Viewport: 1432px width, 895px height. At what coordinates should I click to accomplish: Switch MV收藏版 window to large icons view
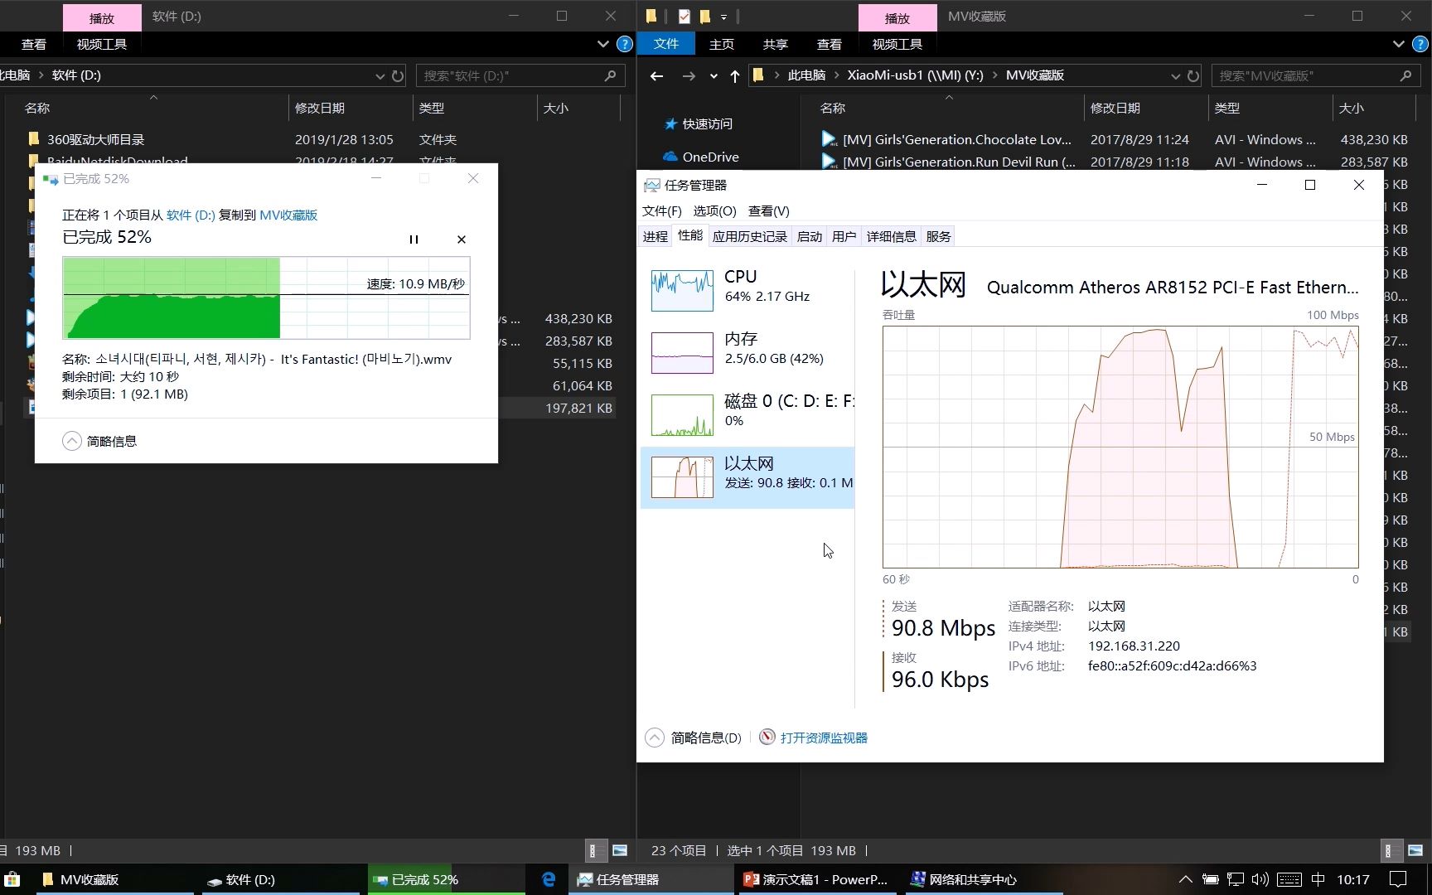click(1415, 850)
